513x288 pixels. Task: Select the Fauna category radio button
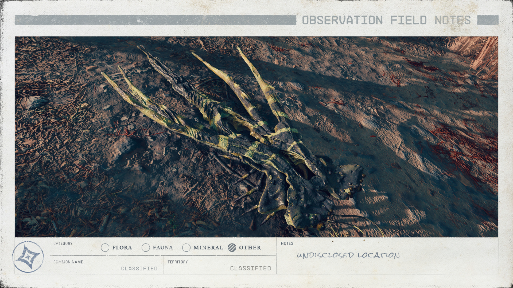[x=146, y=248]
